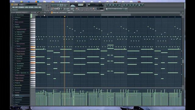195x110 pixels.
Task: Click the first round icon after the window shortcuts
Action: click(x=124, y=5)
